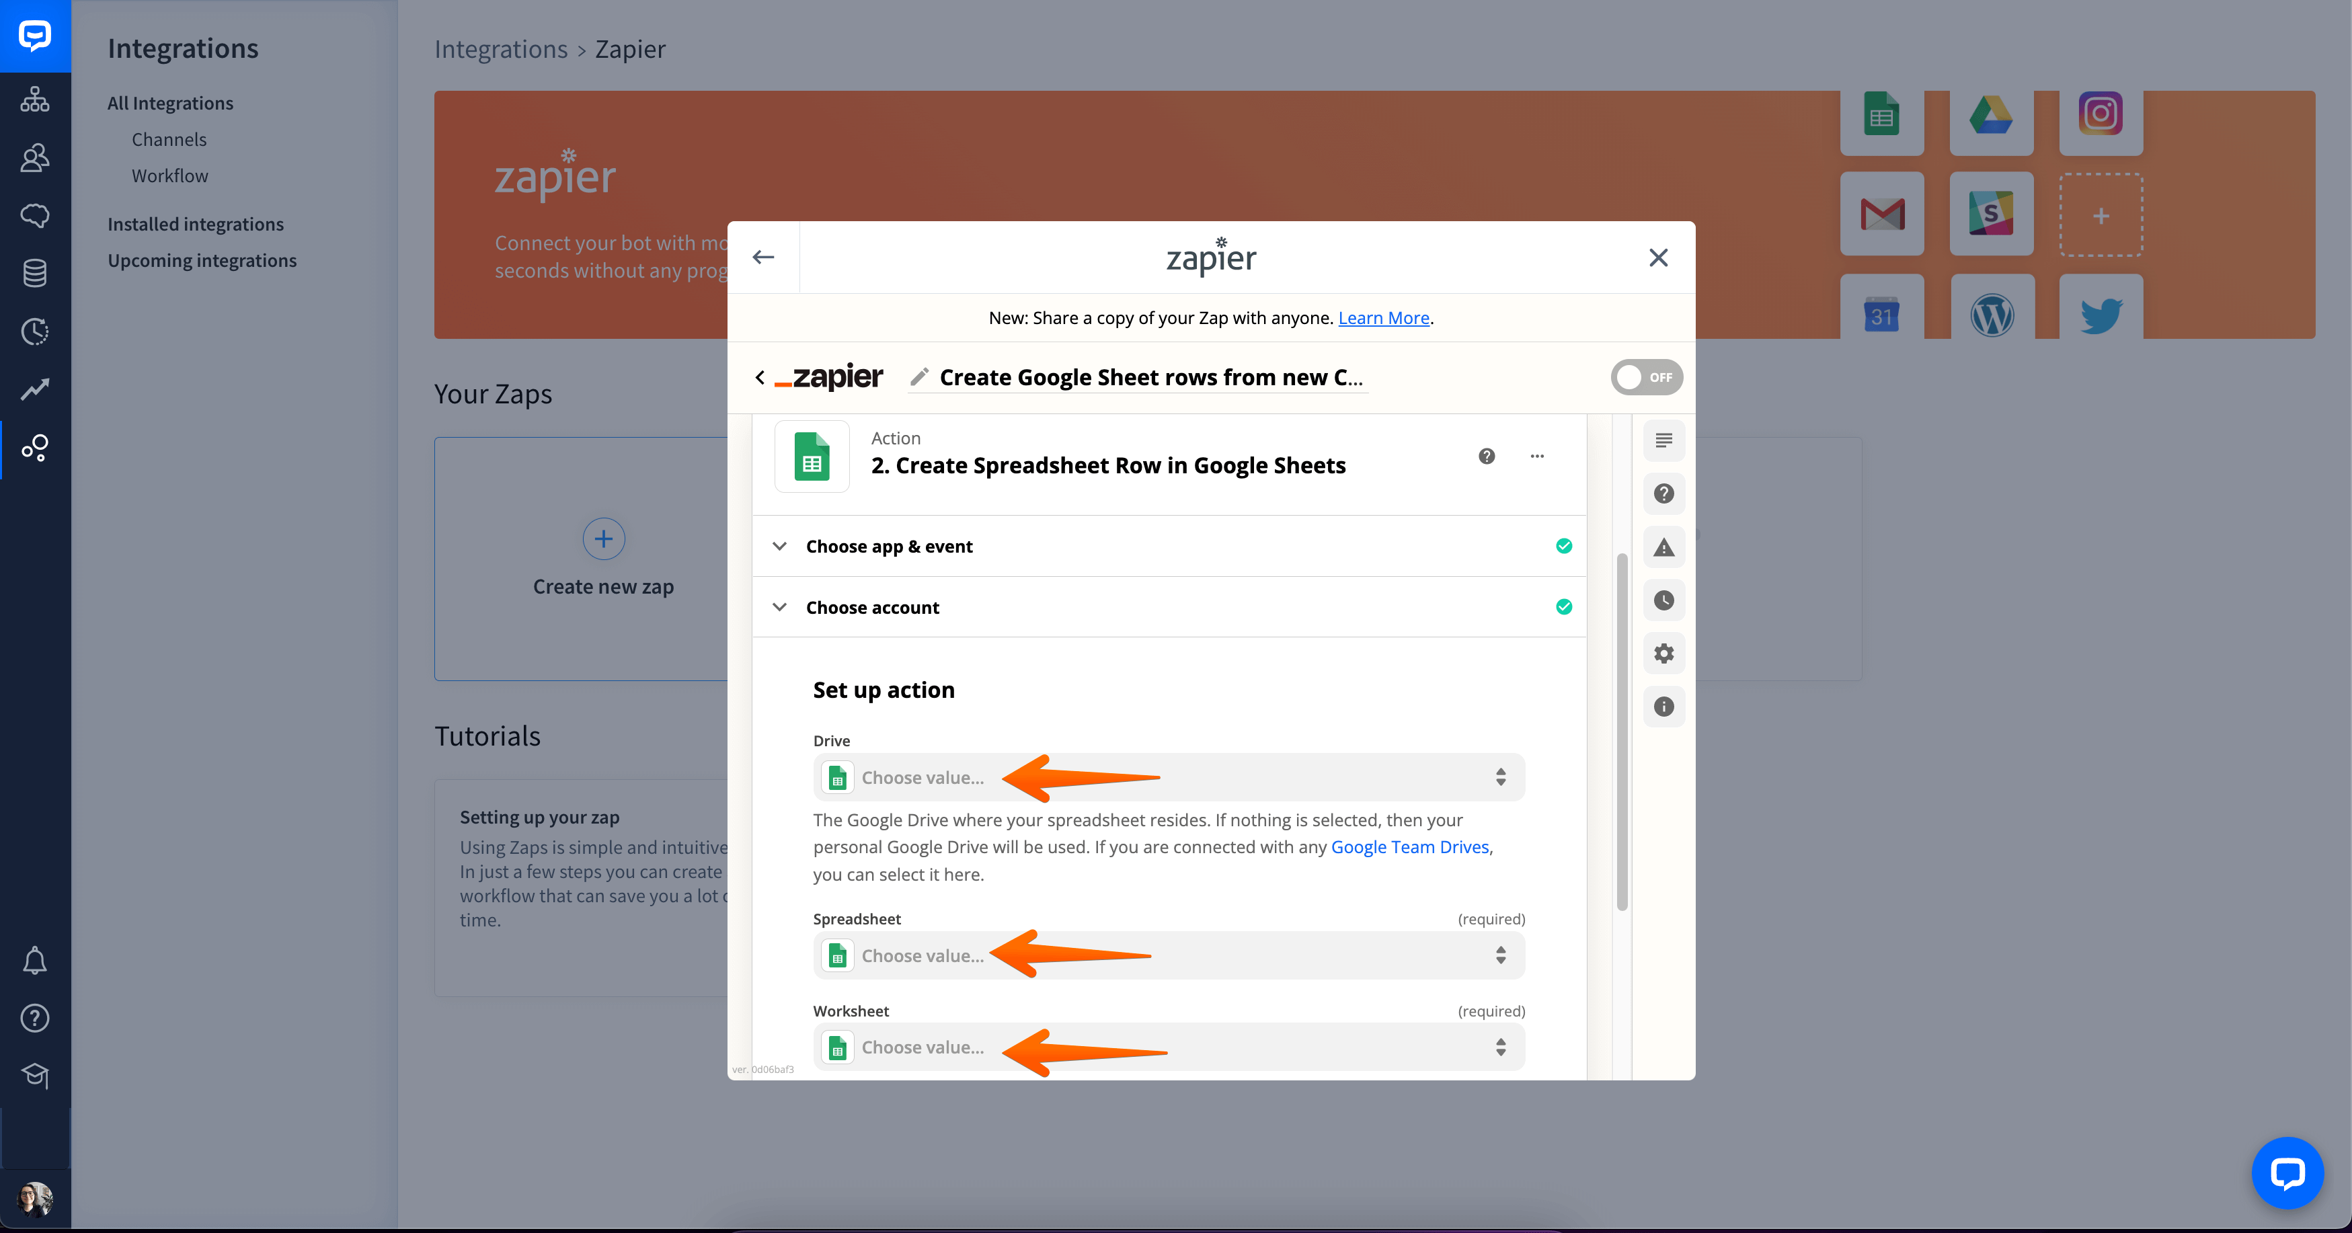Viewport: 2352px width, 1233px height.
Task: Open the help question mark in sidebar
Action: tap(35, 1018)
